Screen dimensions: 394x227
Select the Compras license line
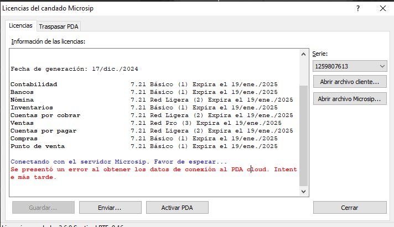(x=144, y=139)
